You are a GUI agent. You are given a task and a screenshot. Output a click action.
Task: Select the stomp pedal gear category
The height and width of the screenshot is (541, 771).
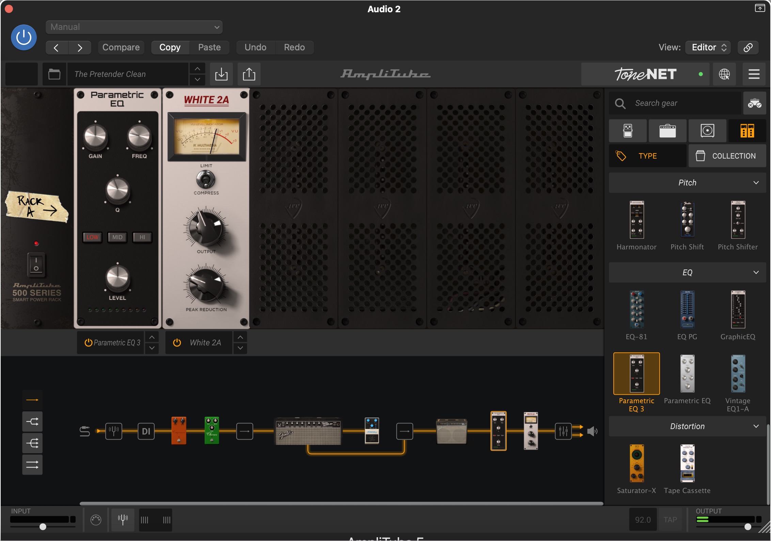pyautogui.click(x=628, y=131)
